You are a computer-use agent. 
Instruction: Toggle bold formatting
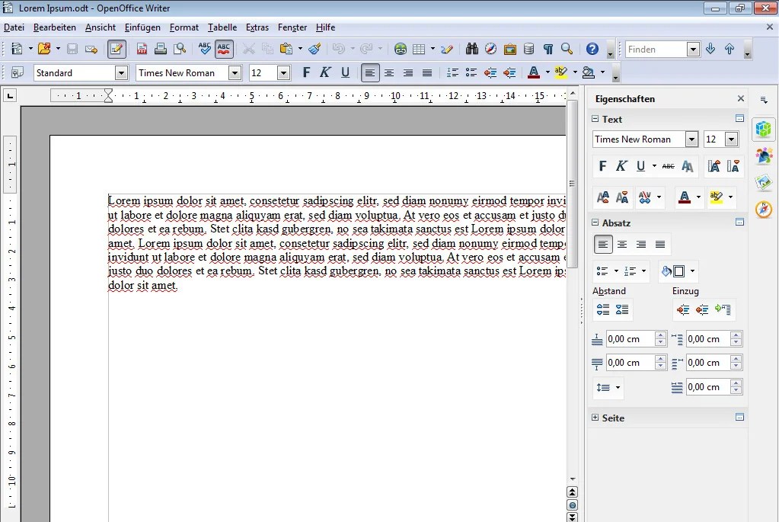point(305,72)
